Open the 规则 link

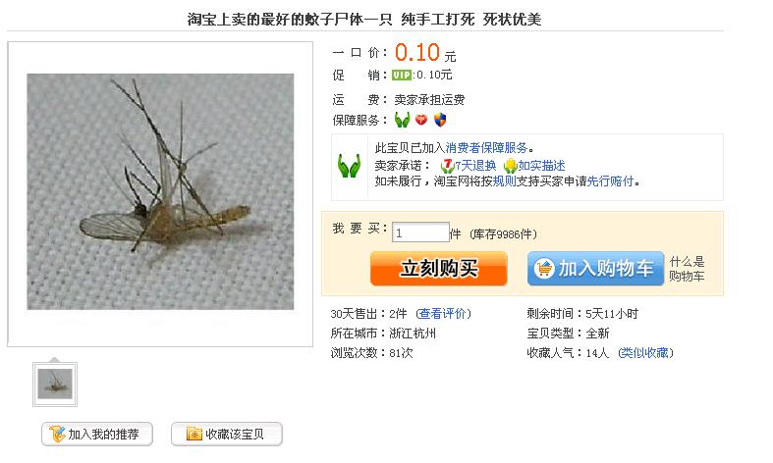(504, 181)
